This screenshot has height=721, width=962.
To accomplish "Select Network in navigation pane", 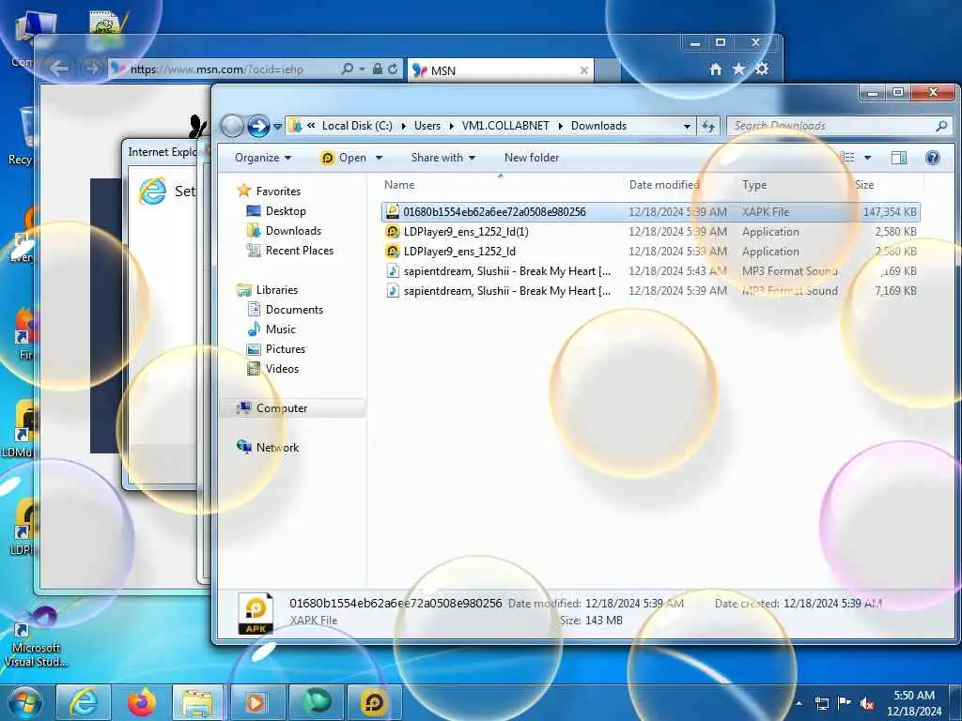I will pos(277,448).
